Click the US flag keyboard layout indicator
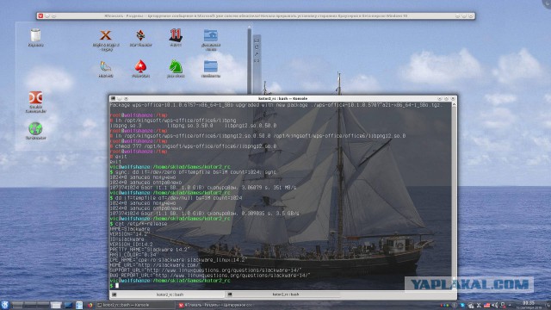Screen dimensions: 551x310 pos(486,306)
